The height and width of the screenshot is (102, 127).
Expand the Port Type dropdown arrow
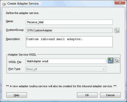tap(104, 69)
